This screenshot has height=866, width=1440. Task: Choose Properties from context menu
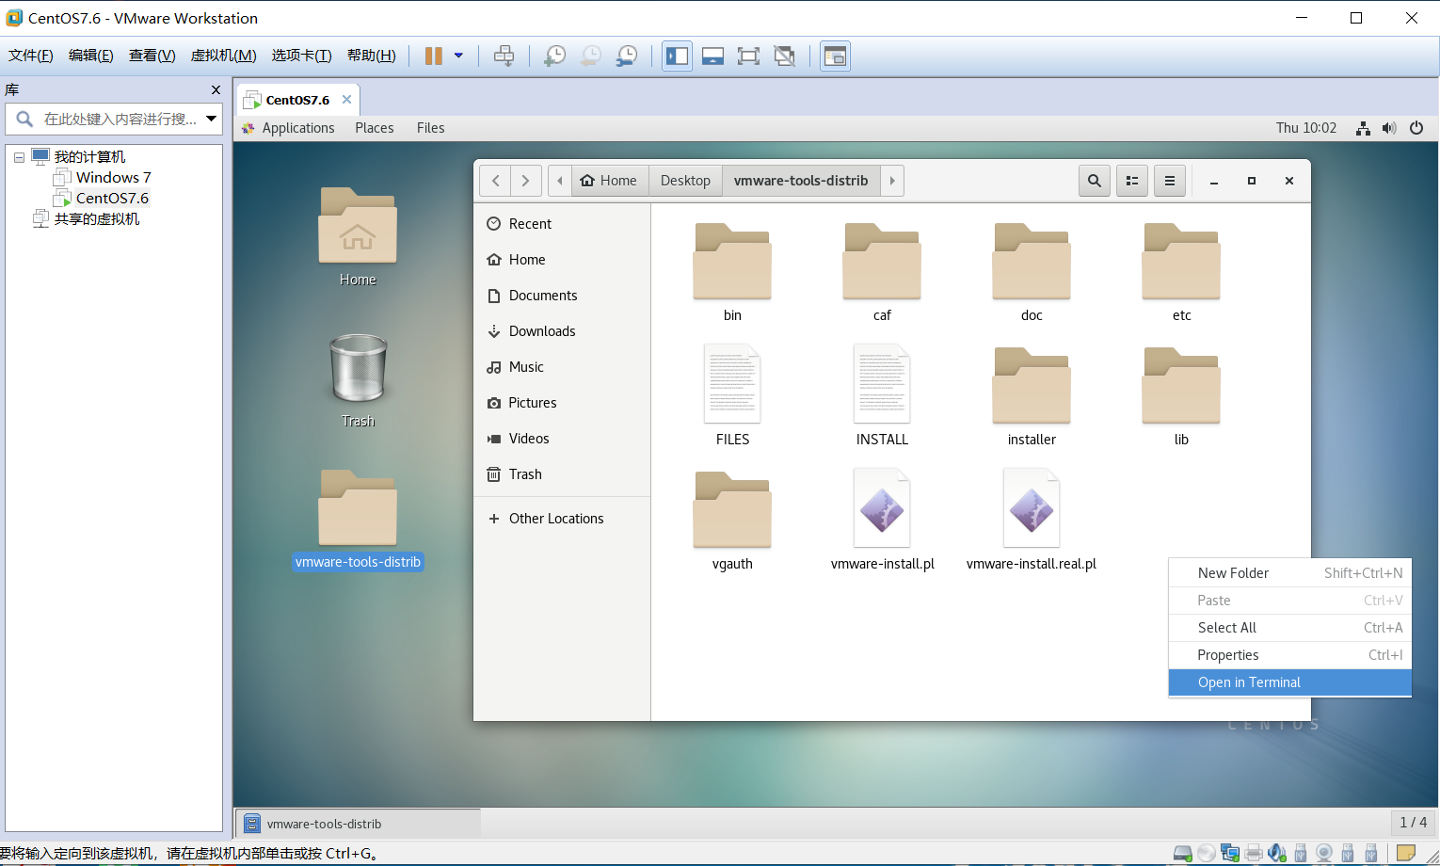tap(1289, 655)
